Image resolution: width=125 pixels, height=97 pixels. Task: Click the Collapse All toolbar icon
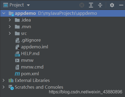tap(100, 5)
